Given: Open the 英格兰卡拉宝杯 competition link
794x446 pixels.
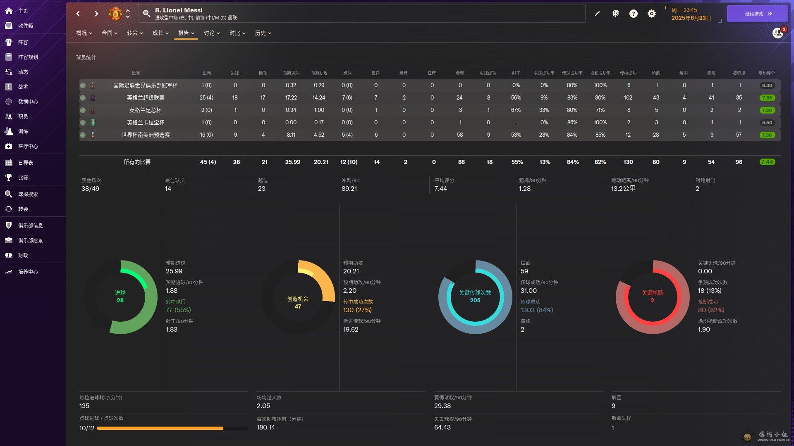Looking at the screenshot, I should tap(146, 123).
